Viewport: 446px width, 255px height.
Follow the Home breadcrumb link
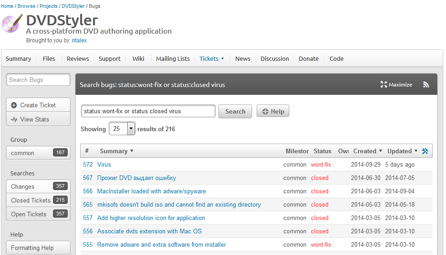coord(7,6)
